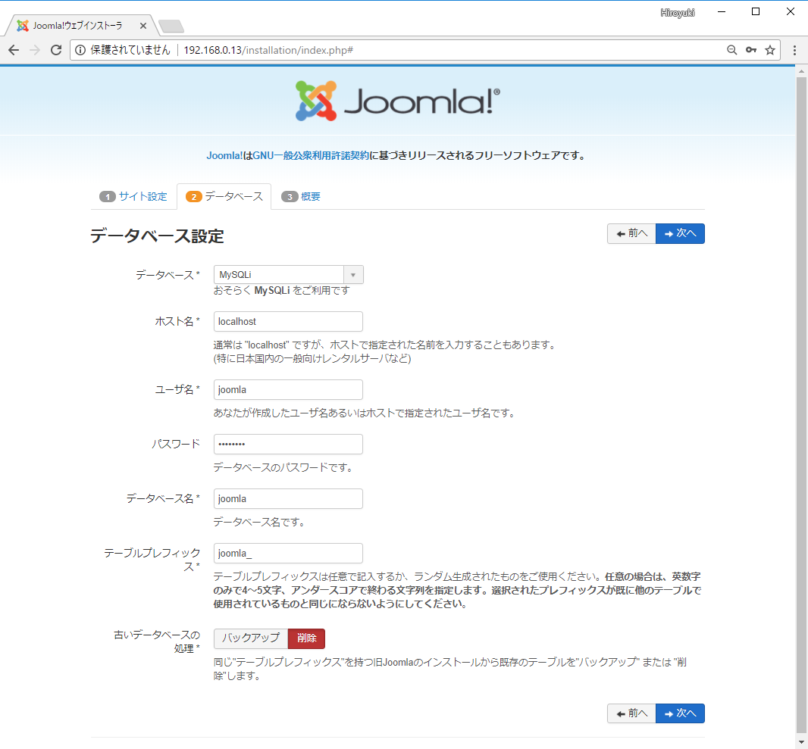Image resolution: width=808 pixels, height=749 pixels.
Task: Click the Hiroyuki profile button
Action: [677, 12]
